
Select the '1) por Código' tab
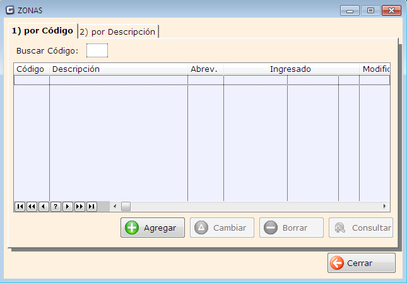pos(42,31)
